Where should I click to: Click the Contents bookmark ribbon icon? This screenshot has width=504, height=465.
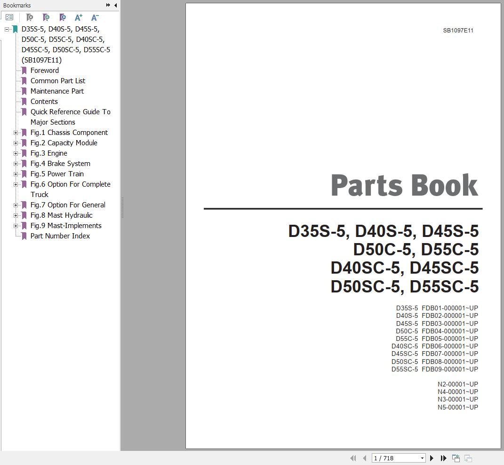(24, 102)
